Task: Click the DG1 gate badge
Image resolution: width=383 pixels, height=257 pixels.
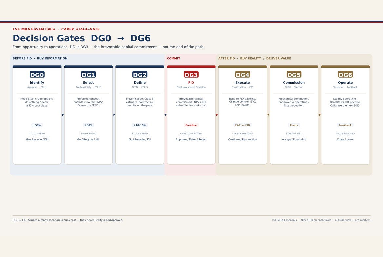Action: 89,74
